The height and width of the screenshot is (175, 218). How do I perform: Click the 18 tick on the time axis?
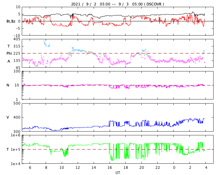[126, 167]
